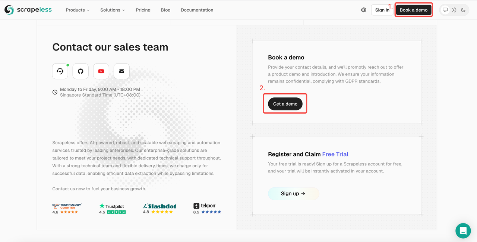The width and height of the screenshot is (477, 242).
Task: Enable dark theme with moon icon
Action: (463, 10)
